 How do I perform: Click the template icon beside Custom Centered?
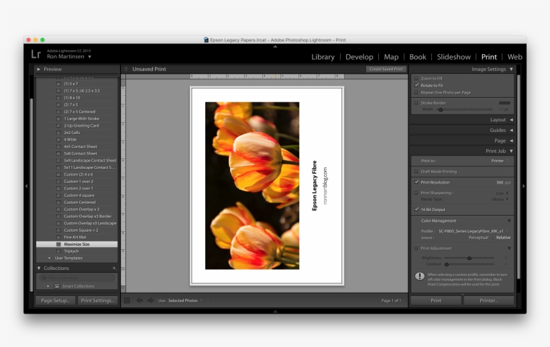pyautogui.click(x=58, y=202)
